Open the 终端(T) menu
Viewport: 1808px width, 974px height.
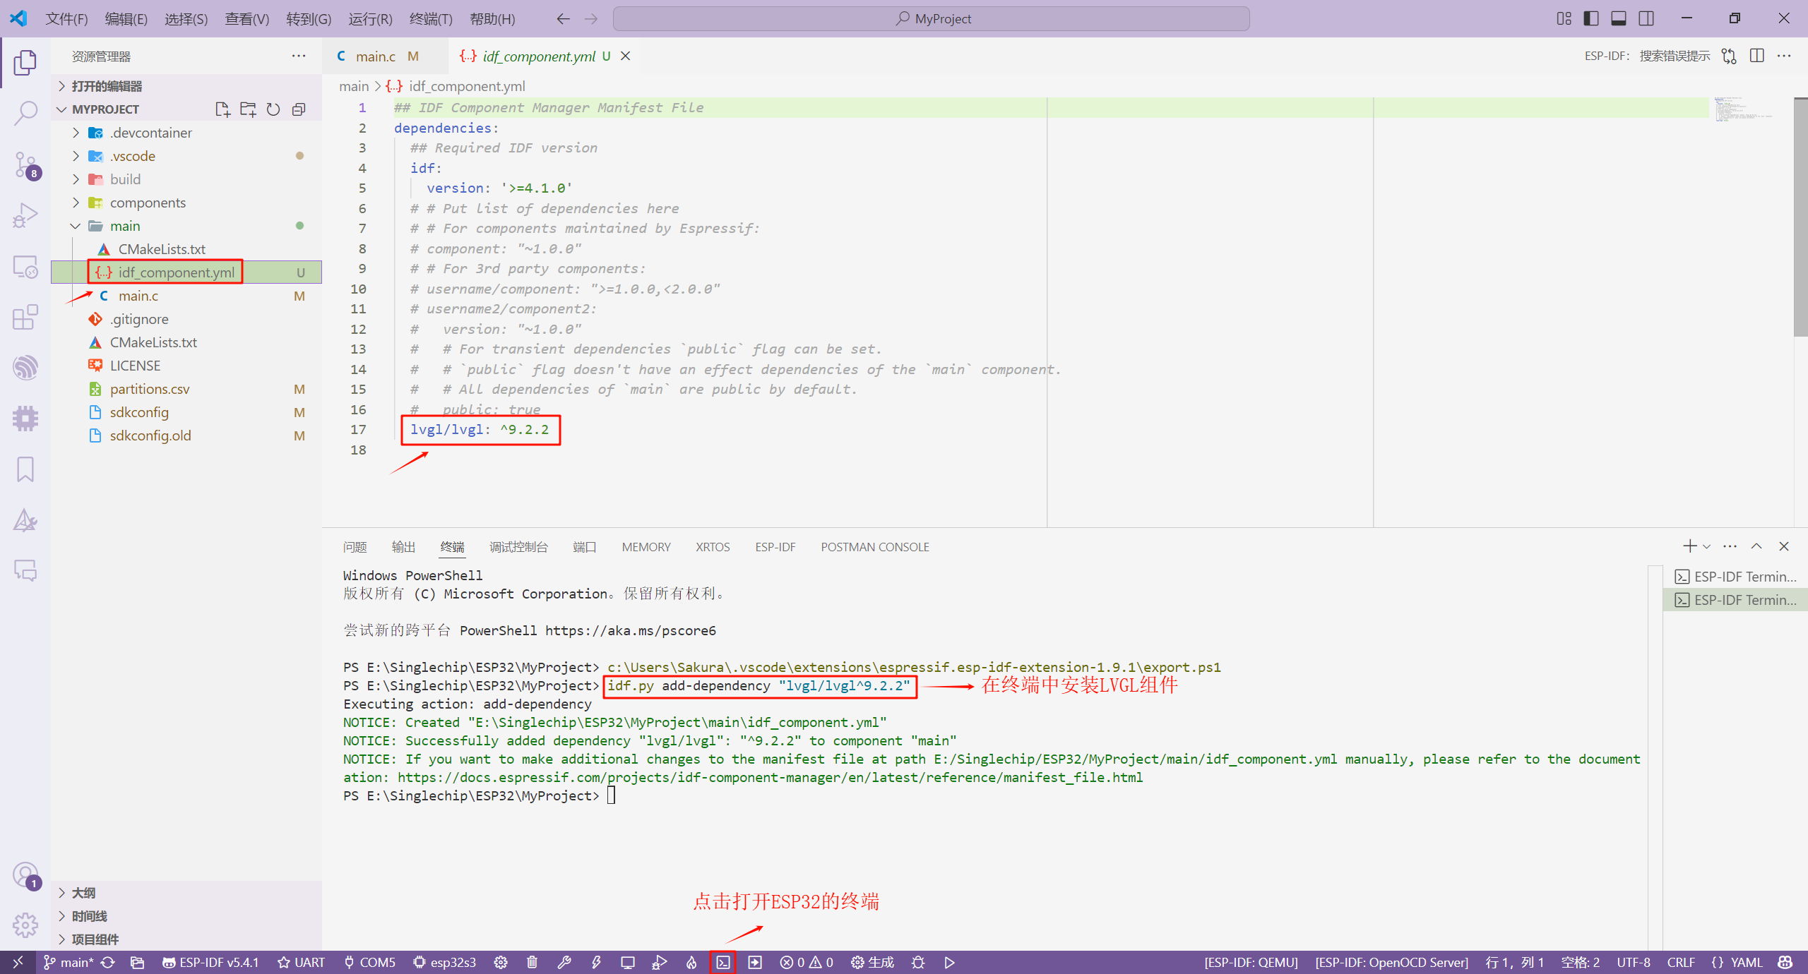[x=430, y=19]
